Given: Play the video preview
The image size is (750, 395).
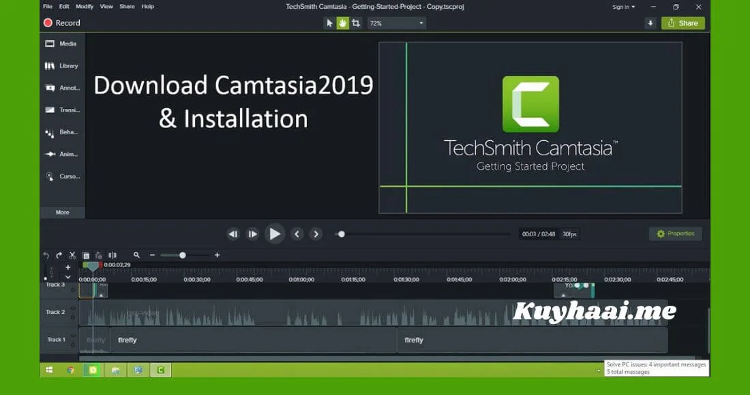Looking at the screenshot, I should pyautogui.click(x=275, y=234).
